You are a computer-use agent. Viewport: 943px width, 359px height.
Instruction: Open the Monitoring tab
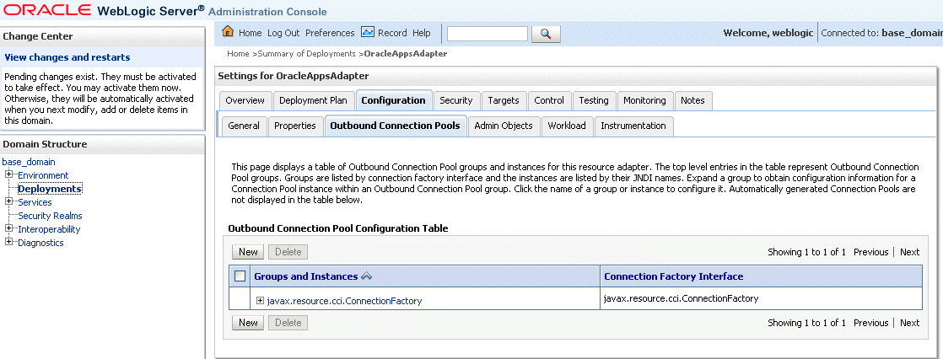coord(644,100)
